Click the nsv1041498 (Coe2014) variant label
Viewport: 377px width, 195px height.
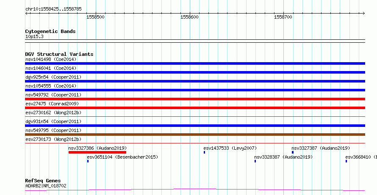(51, 59)
